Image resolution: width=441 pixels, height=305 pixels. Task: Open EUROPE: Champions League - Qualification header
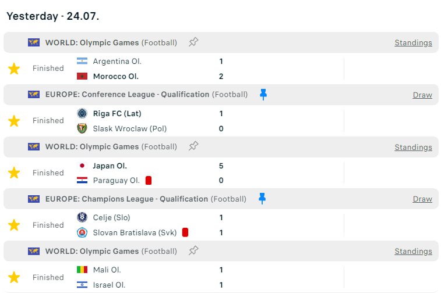126,199
